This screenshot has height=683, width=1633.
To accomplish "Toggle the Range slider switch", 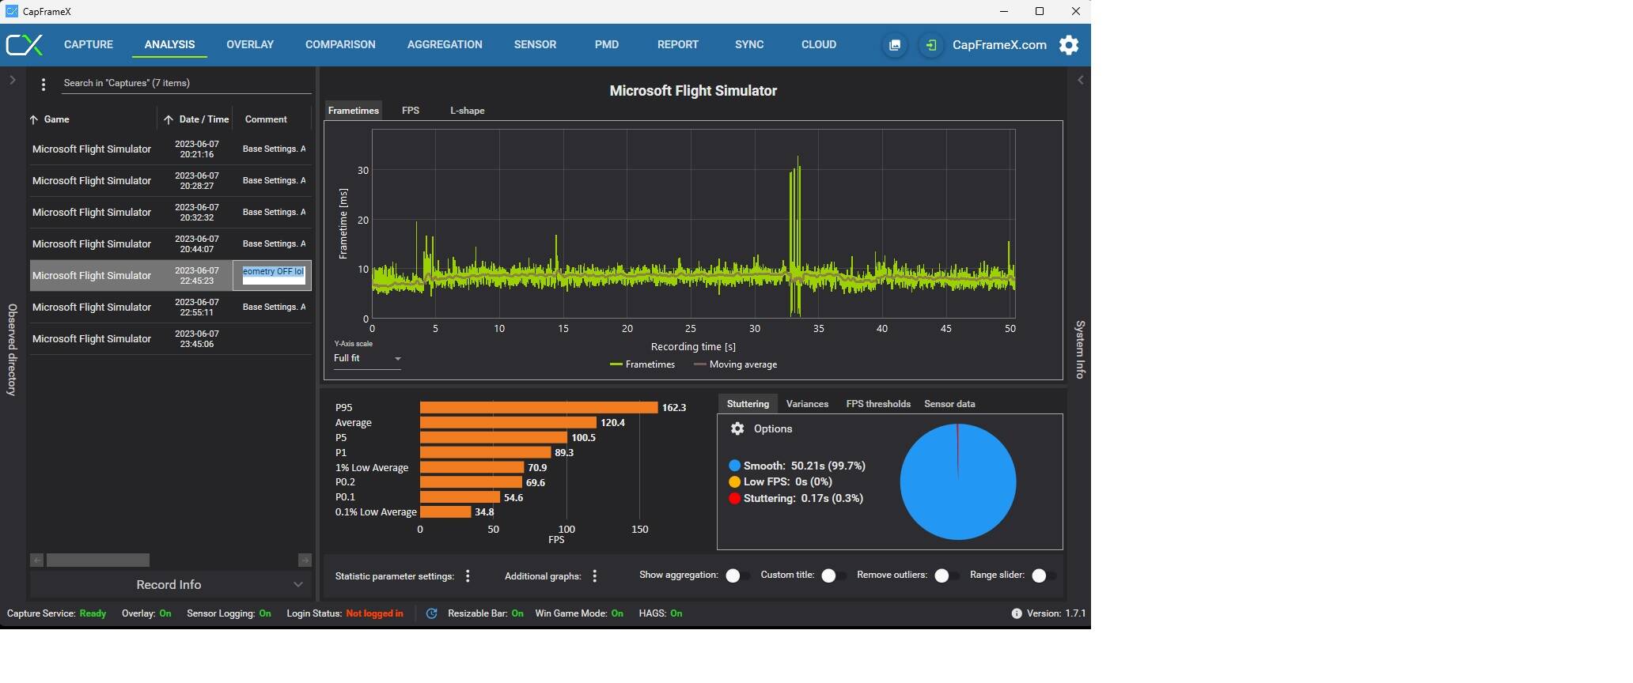I will (x=1044, y=575).
